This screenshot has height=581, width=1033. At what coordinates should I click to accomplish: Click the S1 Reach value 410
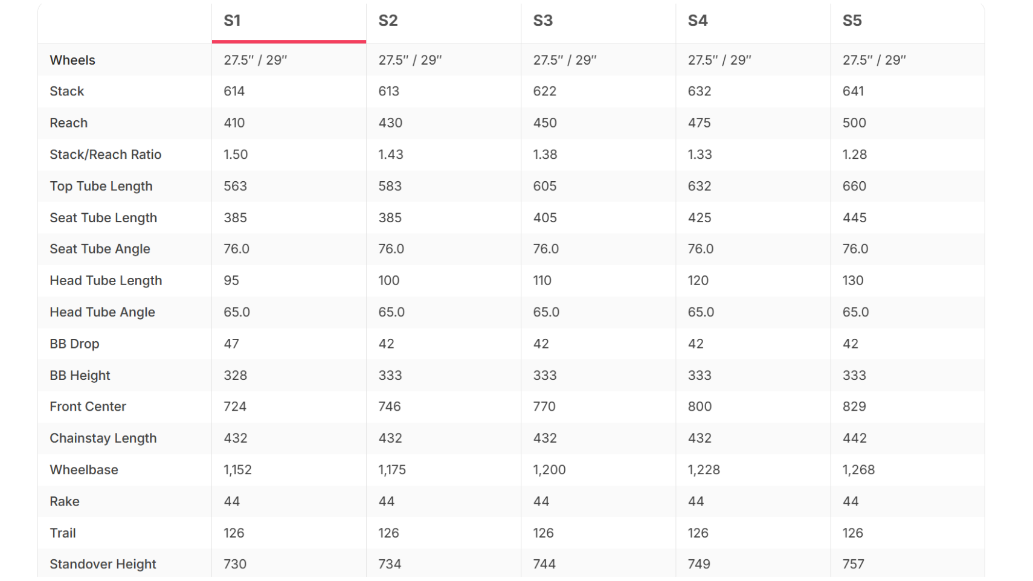(x=234, y=123)
